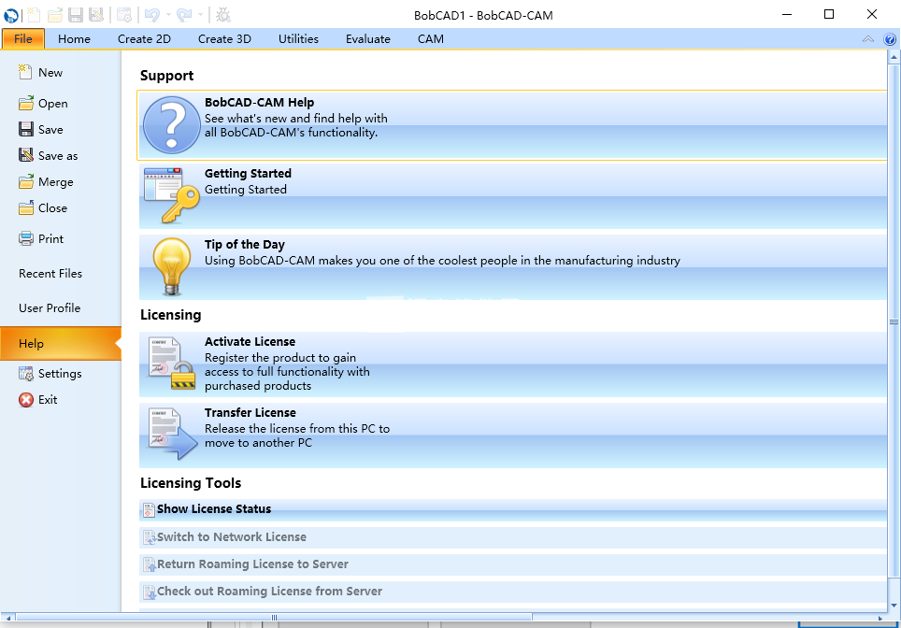Click Switch to Network License

[512, 537]
